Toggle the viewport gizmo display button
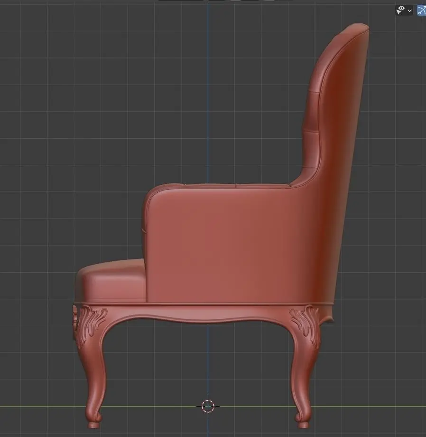 (x=422, y=10)
